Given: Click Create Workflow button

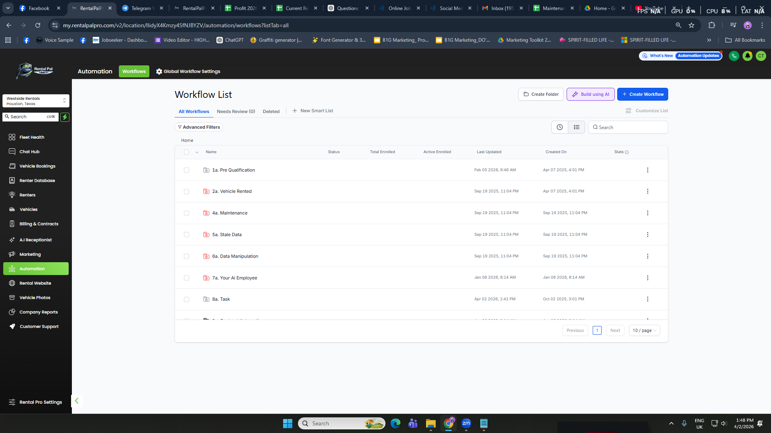Looking at the screenshot, I should (x=642, y=94).
